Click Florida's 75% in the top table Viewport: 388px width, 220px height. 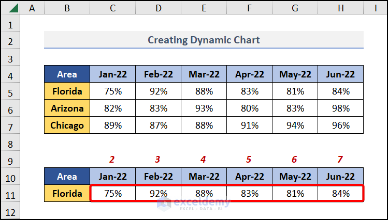tap(113, 91)
